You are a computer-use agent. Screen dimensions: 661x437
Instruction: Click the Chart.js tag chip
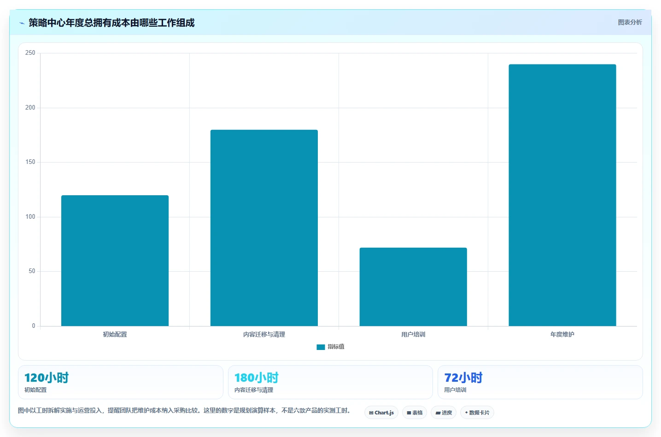click(x=381, y=413)
